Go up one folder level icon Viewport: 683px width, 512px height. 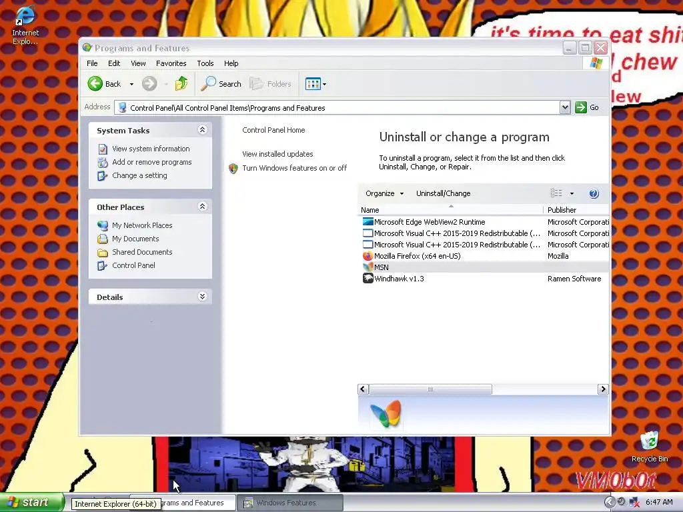pos(181,83)
